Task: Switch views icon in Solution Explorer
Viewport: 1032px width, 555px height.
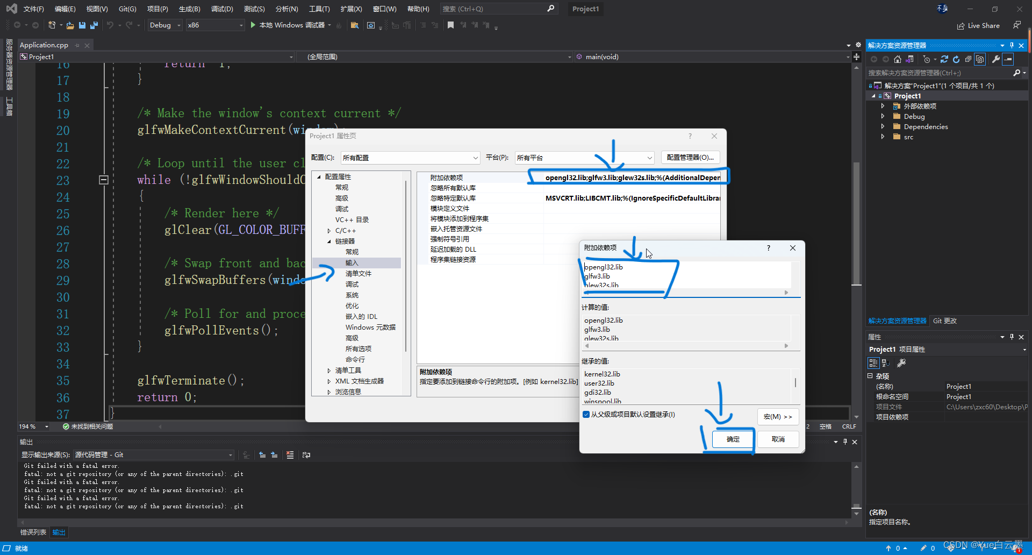Action: pyautogui.click(x=909, y=59)
